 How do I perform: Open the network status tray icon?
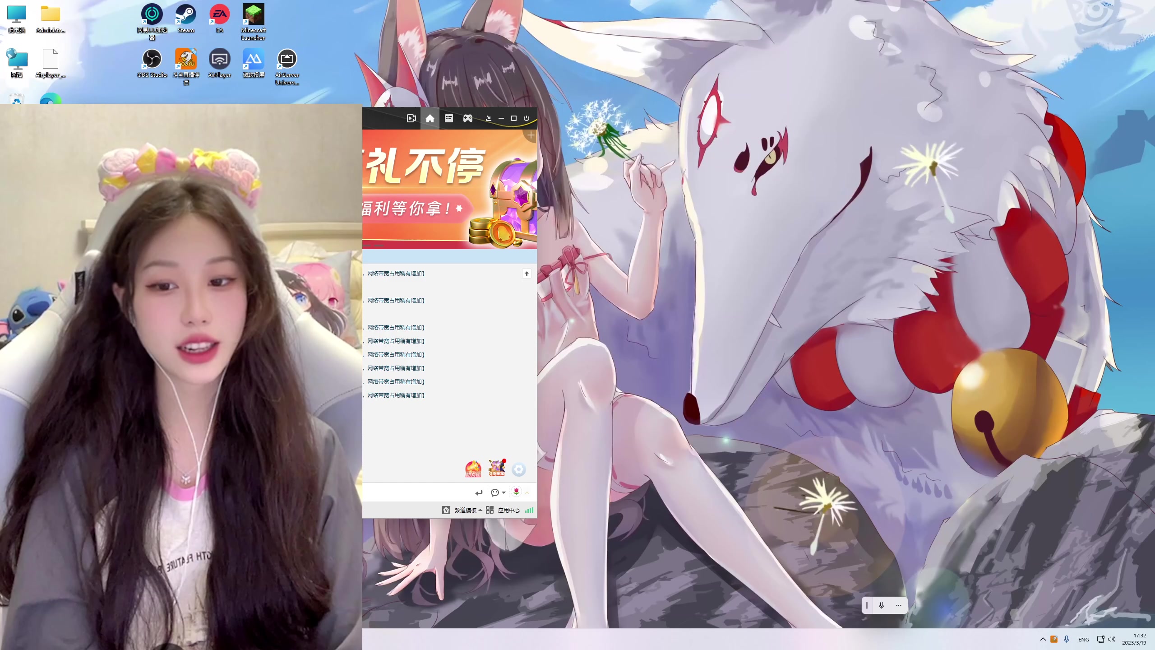(1100, 639)
